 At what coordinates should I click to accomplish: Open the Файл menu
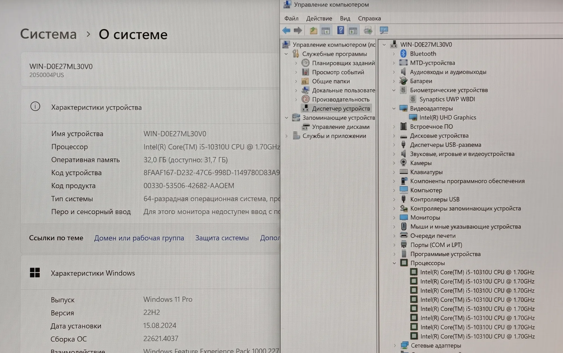click(291, 18)
